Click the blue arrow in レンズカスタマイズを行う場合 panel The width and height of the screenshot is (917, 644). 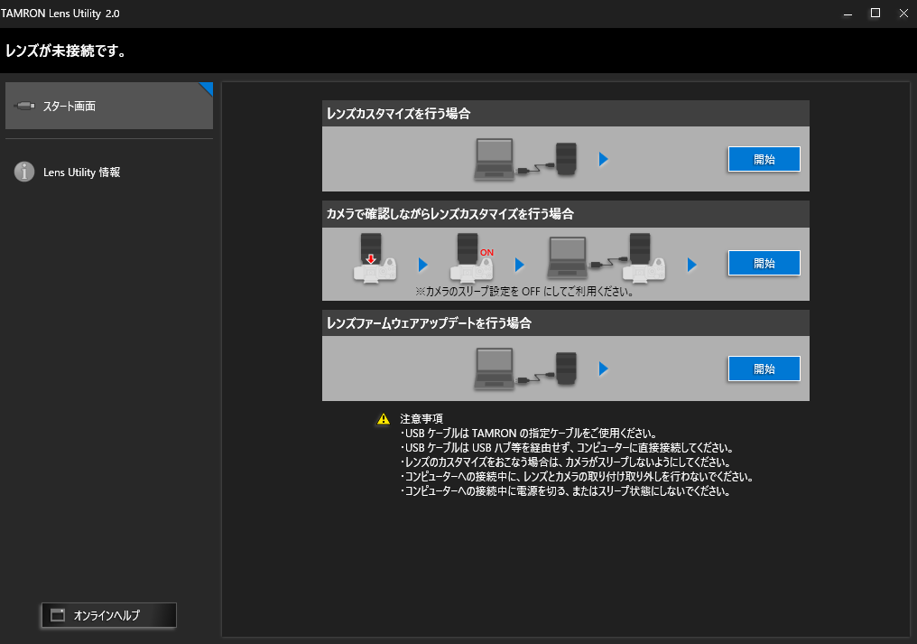(604, 159)
